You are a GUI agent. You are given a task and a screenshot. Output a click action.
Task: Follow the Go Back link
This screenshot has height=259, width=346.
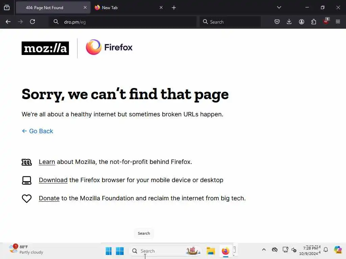pos(38,131)
